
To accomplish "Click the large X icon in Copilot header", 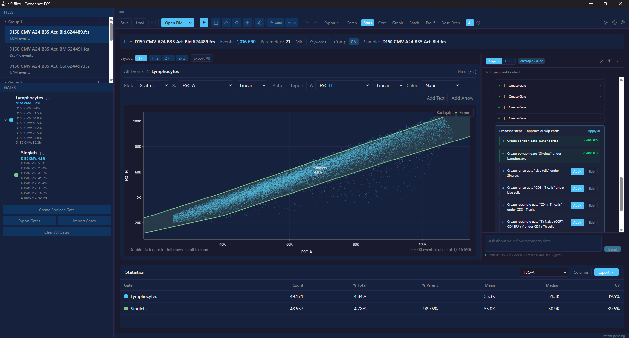I will point(602,61).
